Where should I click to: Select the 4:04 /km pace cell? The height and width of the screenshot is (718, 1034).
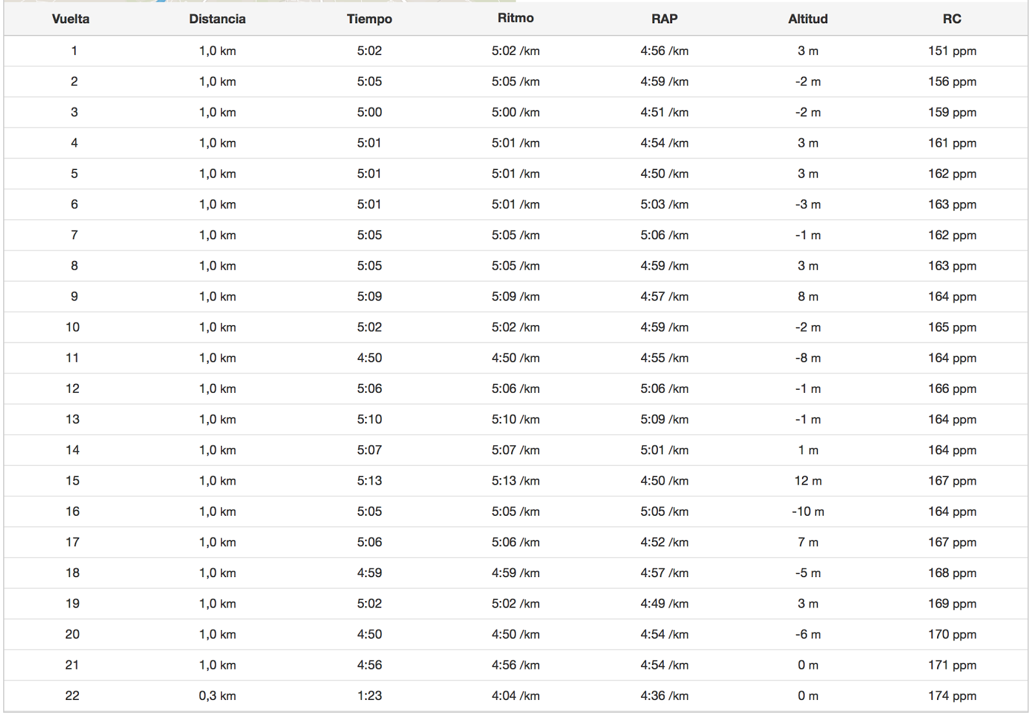515,696
